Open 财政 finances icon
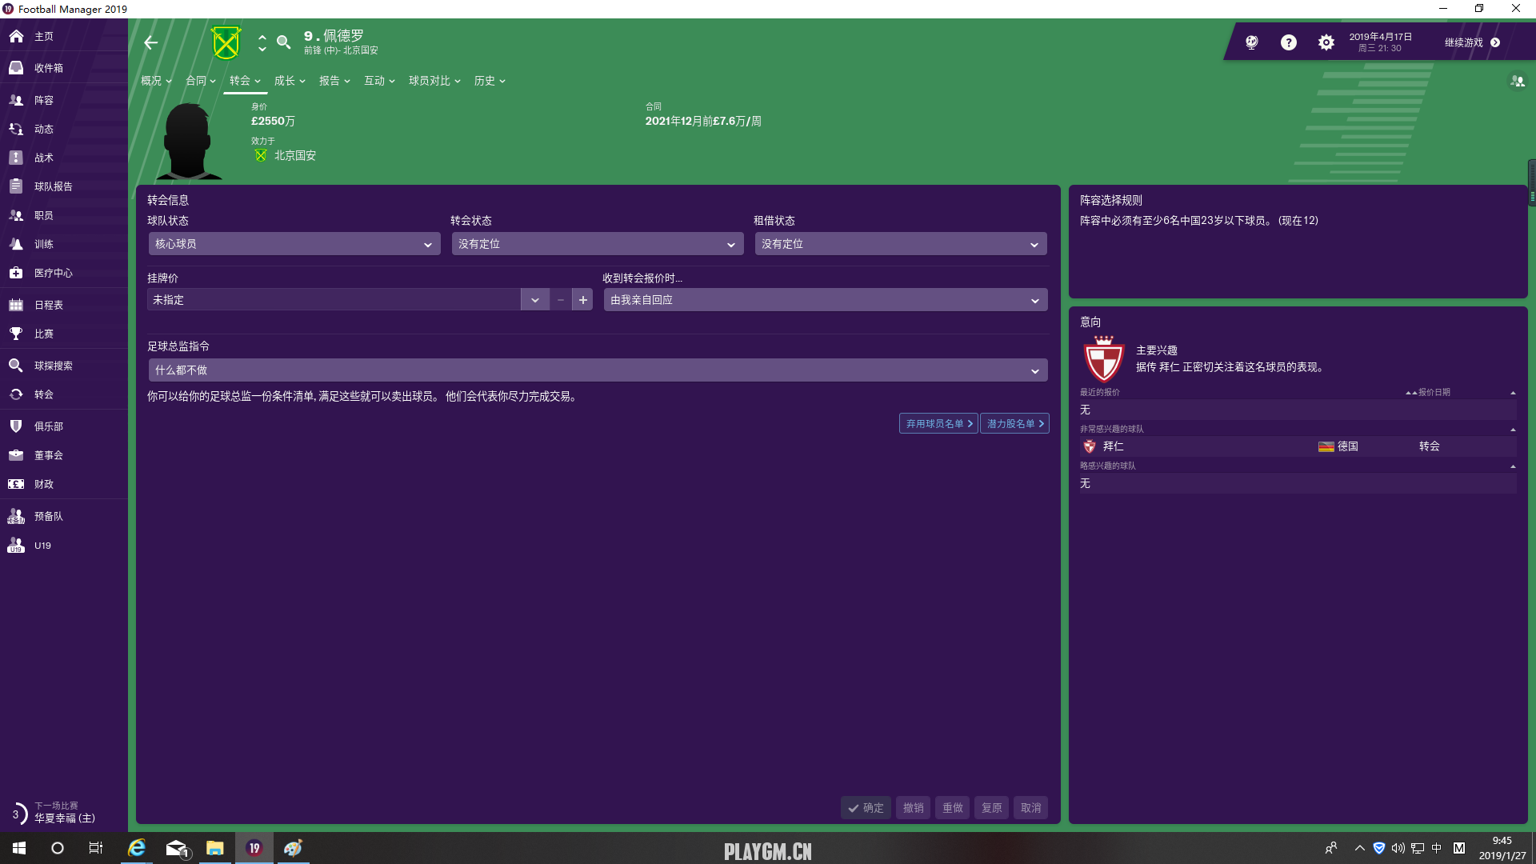Viewport: 1536px width, 864px height. [16, 484]
